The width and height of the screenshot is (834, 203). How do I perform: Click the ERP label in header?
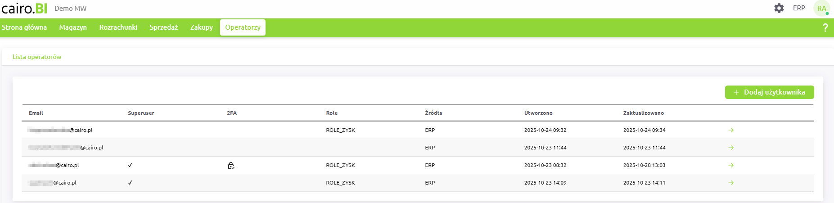click(x=799, y=8)
